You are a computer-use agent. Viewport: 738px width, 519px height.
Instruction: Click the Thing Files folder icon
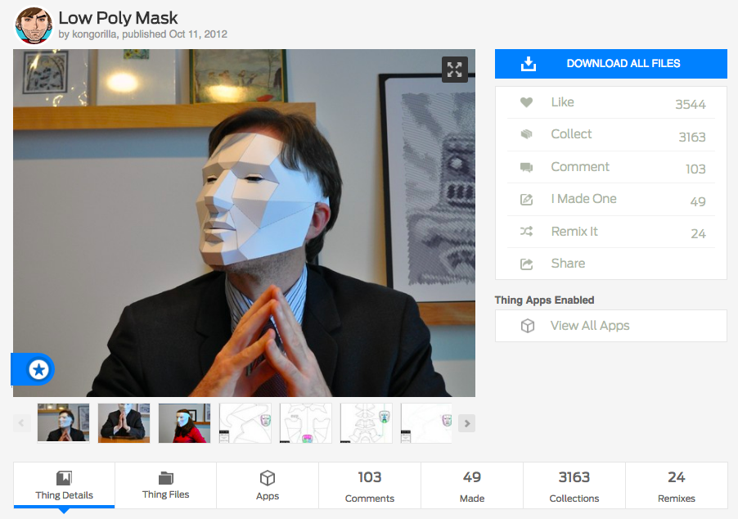165,477
